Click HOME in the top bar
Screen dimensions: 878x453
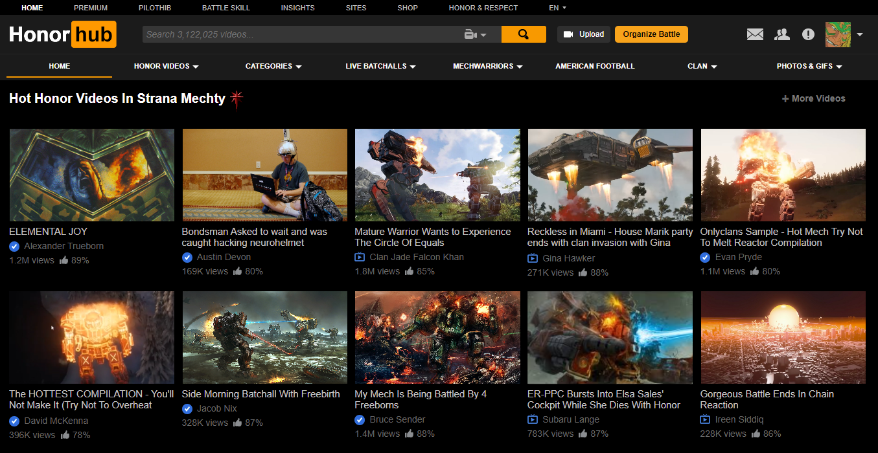point(32,8)
